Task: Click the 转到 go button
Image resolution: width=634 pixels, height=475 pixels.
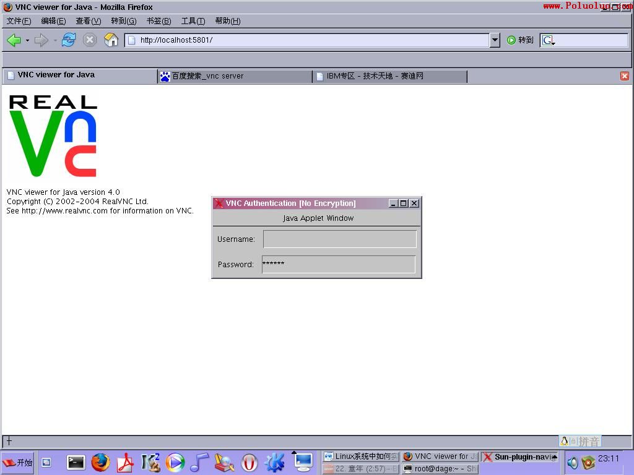Action: [x=520, y=40]
